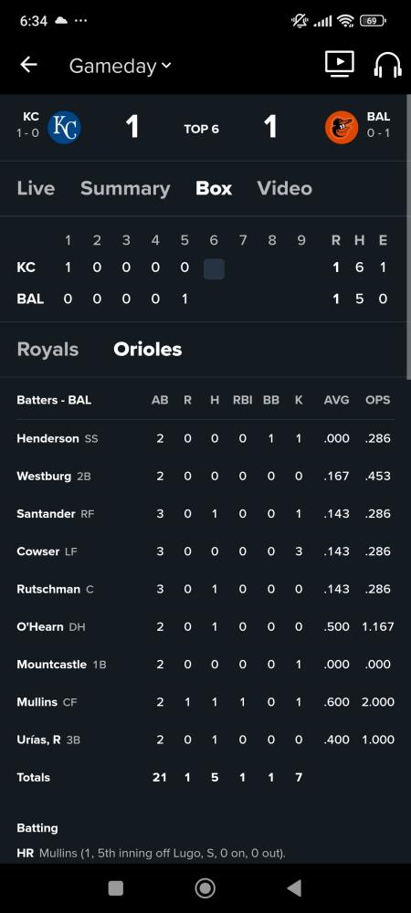The image size is (411, 913).
Task: Open the Video tab
Action: [285, 188]
